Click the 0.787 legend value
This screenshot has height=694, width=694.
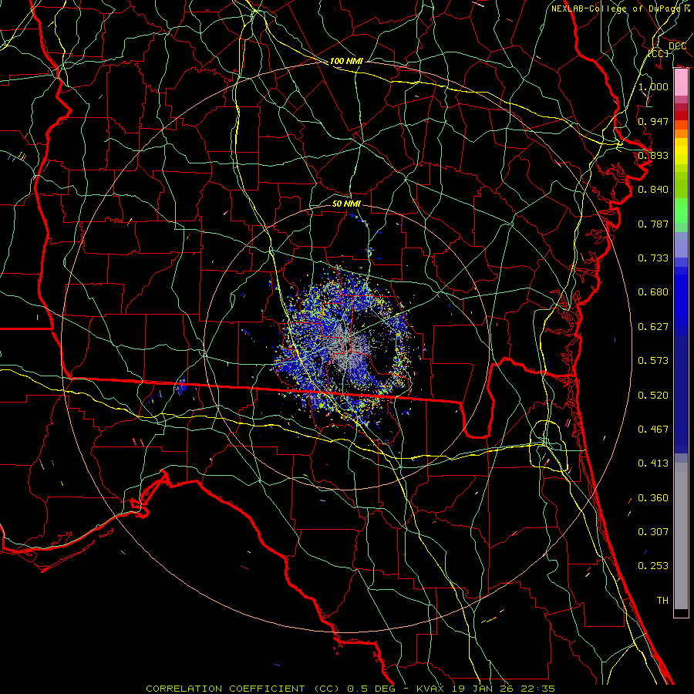[x=653, y=224]
